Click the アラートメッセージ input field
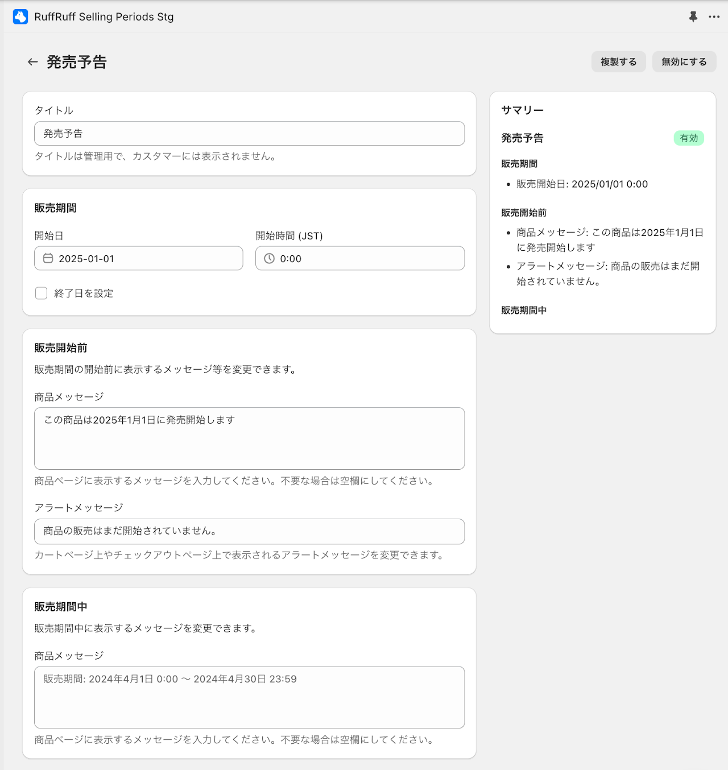The height and width of the screenshot is (770, 728). 249,531
